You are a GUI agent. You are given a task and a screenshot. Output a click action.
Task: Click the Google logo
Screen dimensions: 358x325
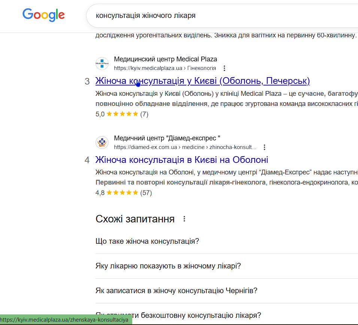(43, 15)
